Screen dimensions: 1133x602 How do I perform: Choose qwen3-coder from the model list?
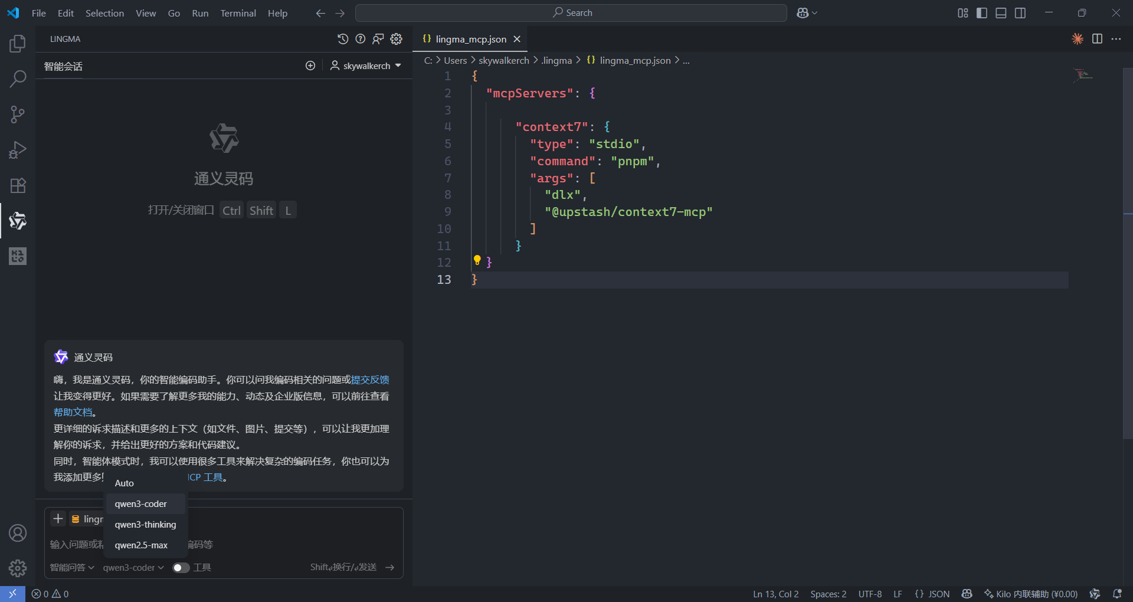[146, 503]
